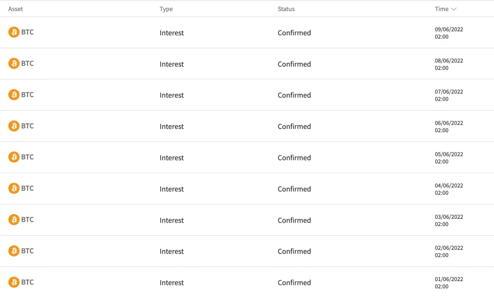
Task: Click the Bitcoin icon in the 07/06/2022 row
Action: [14, 95]
